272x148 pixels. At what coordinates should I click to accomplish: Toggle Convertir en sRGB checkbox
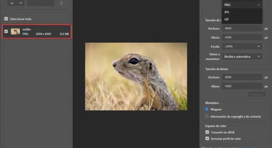click(x=207, y=132)
